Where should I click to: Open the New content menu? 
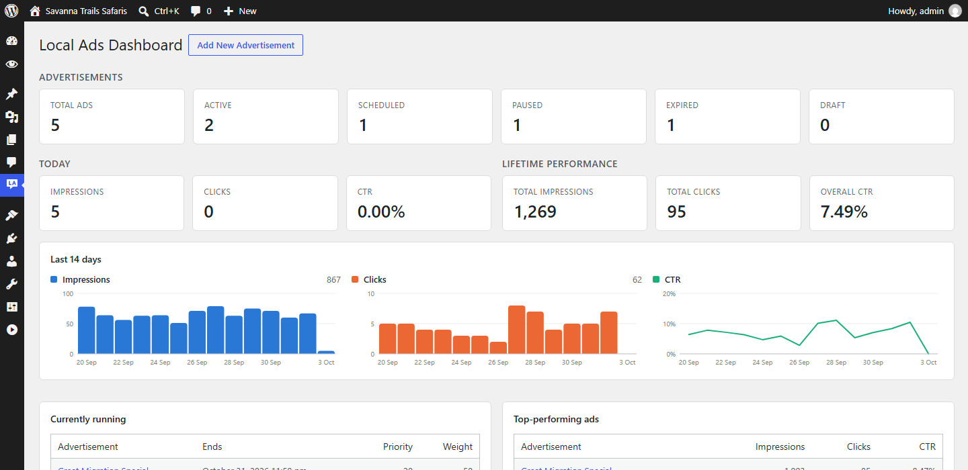(x=247, y=11)
